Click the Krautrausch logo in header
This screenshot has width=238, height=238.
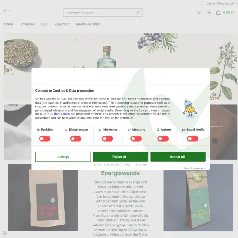pos(7,11)
